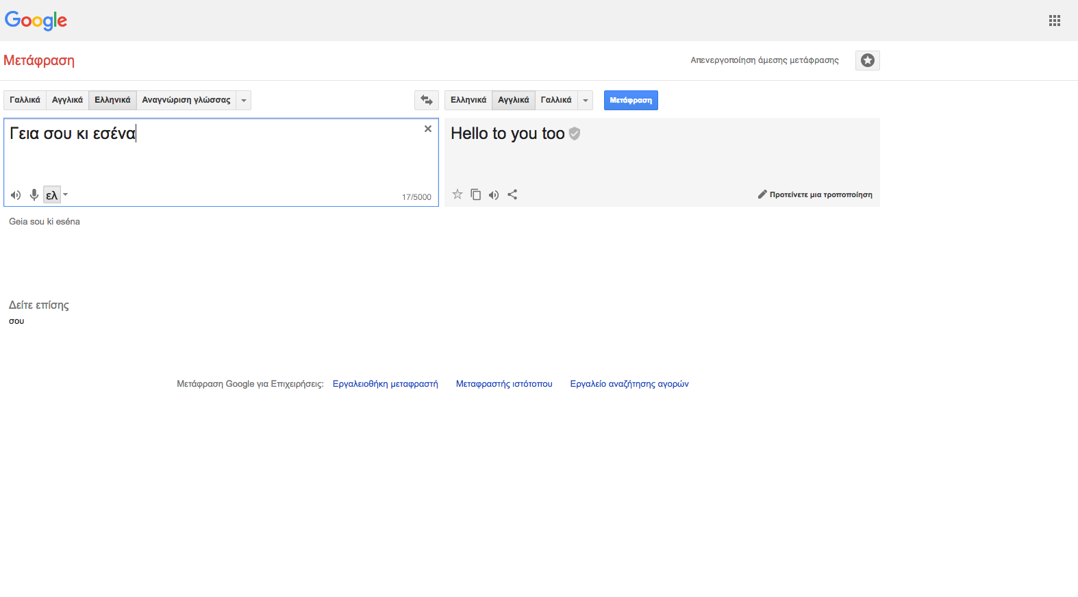Star the Hello to you too translation
The height and width of the screenshot is (597, 1078).
pos(457,194)
